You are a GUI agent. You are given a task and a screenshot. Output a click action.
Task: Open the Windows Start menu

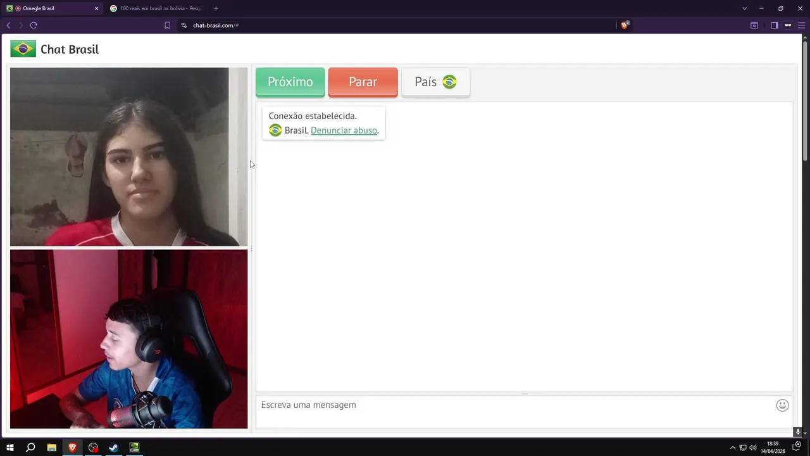(x=10, y=448)
